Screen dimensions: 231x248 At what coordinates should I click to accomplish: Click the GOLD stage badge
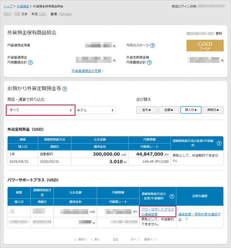tap(205, 46)
